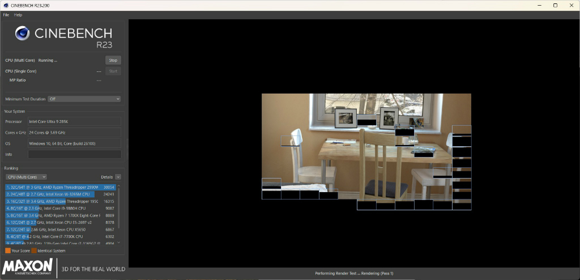
Task: Click the orange Your Score legend swatch
Action: coord(8,251)
